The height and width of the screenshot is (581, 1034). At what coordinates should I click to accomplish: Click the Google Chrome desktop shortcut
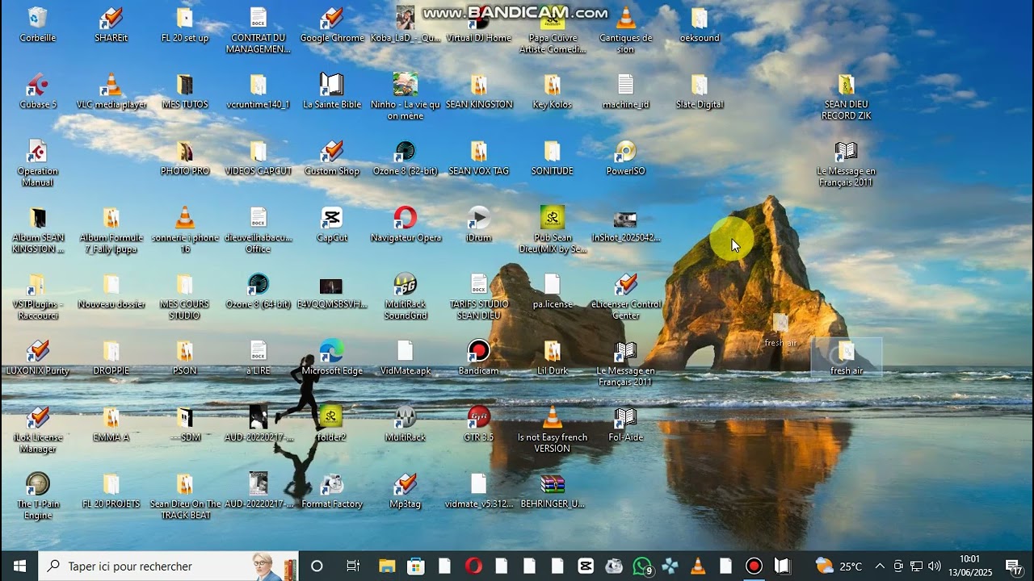tap(332, 25)
